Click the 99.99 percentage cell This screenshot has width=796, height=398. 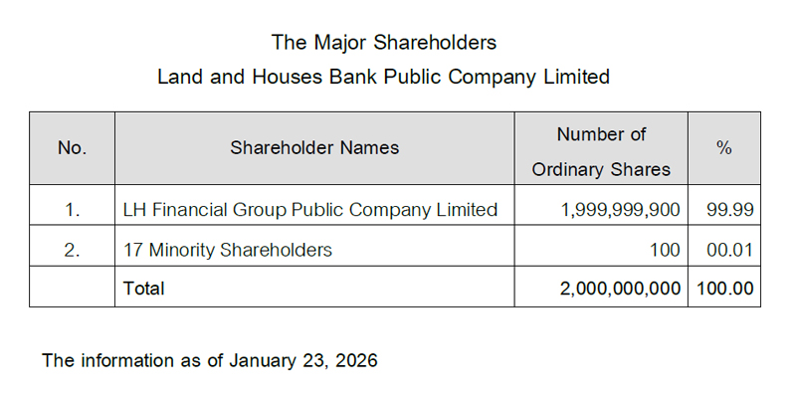pos(729,210)
